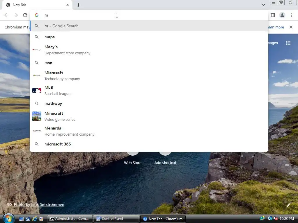Select the Microsoft technology company suggestion
The height and width of the screenshot is (223, 298).
coord(149,75)
